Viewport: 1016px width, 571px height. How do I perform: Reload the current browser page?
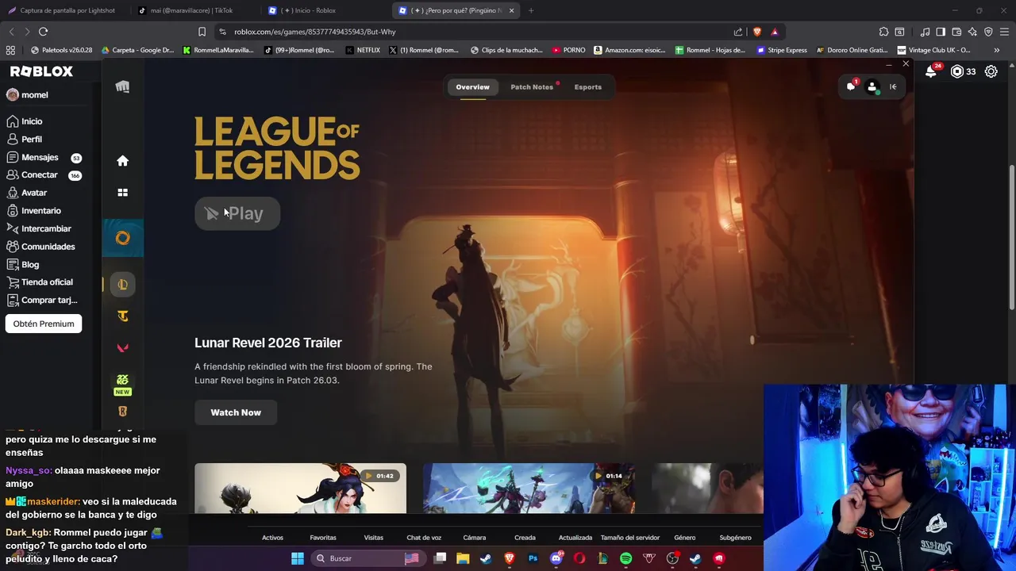[43, 32]
